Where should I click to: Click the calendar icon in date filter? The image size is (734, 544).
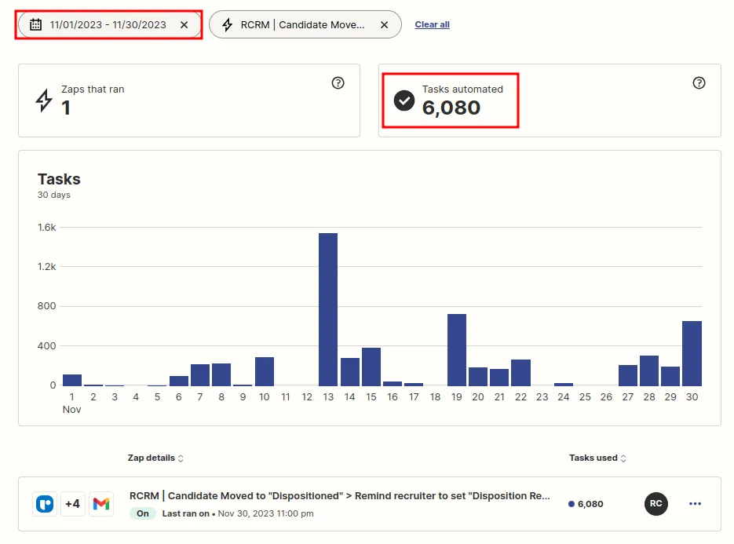pyautogui.click(x=35, y=24)
